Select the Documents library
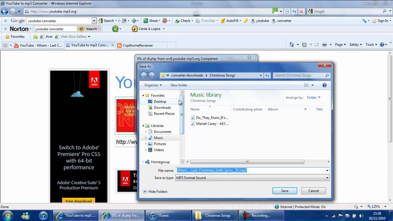 click(x=162, y=132)
